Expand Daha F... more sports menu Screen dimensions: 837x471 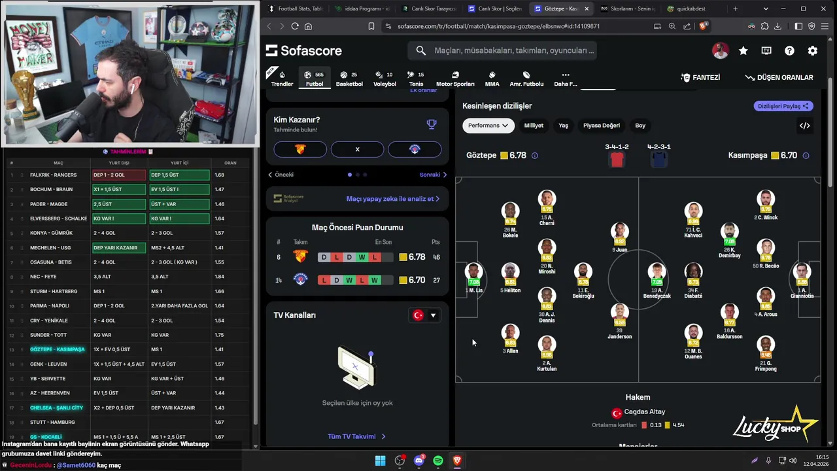point(566,78)
